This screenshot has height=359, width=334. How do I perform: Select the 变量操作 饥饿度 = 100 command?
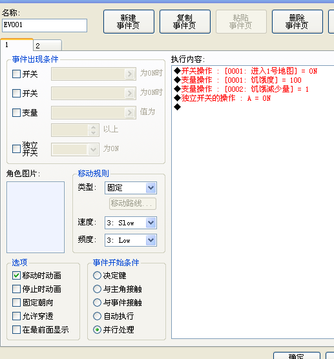(x=238, y=80)
